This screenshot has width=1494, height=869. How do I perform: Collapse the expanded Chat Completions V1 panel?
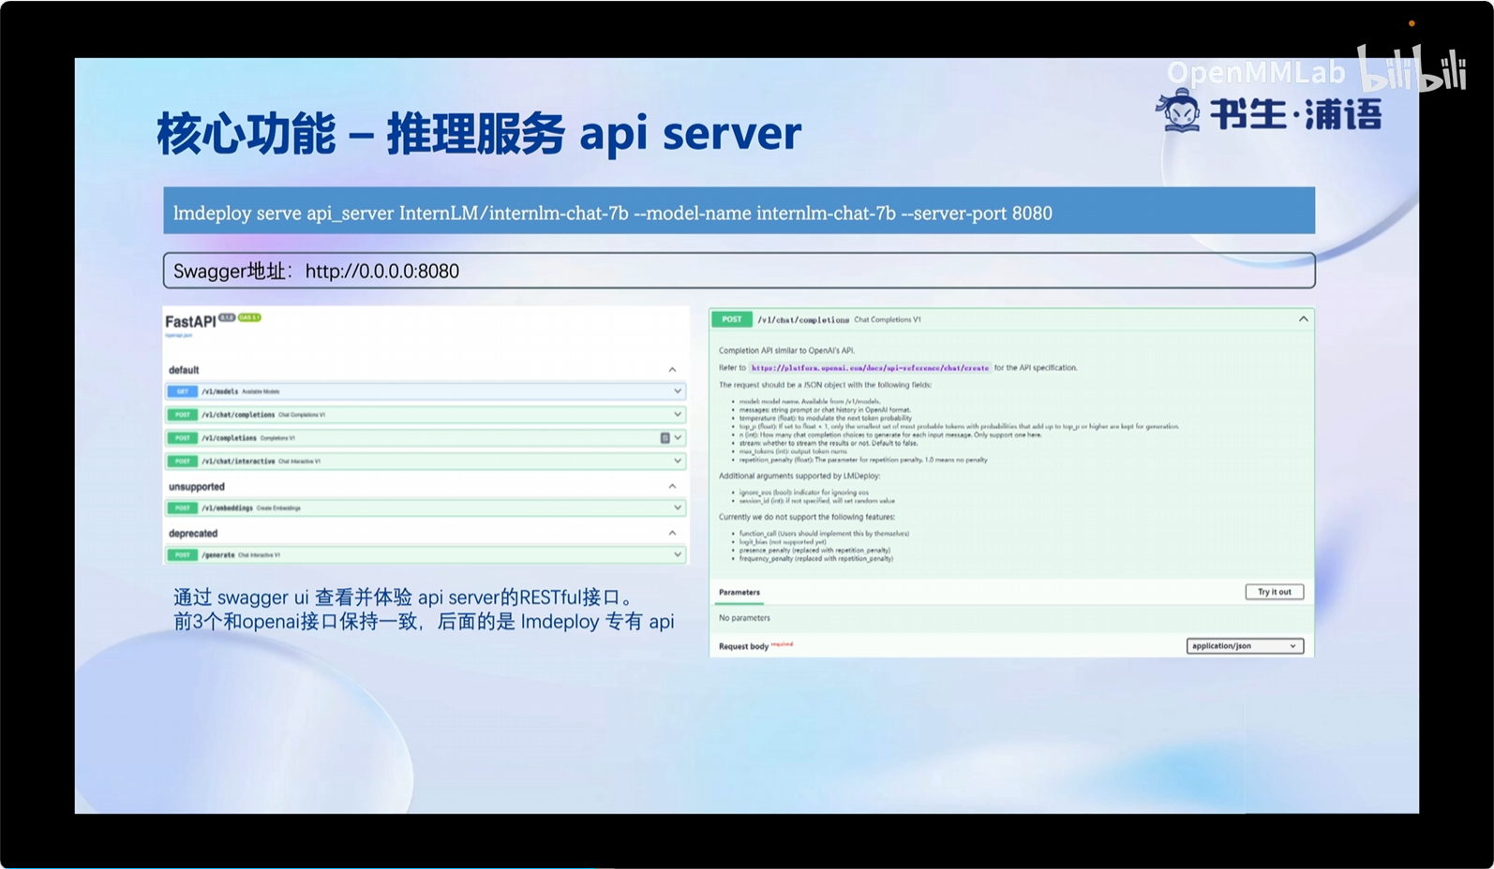pyautogui.click(x=1303, y=319)
